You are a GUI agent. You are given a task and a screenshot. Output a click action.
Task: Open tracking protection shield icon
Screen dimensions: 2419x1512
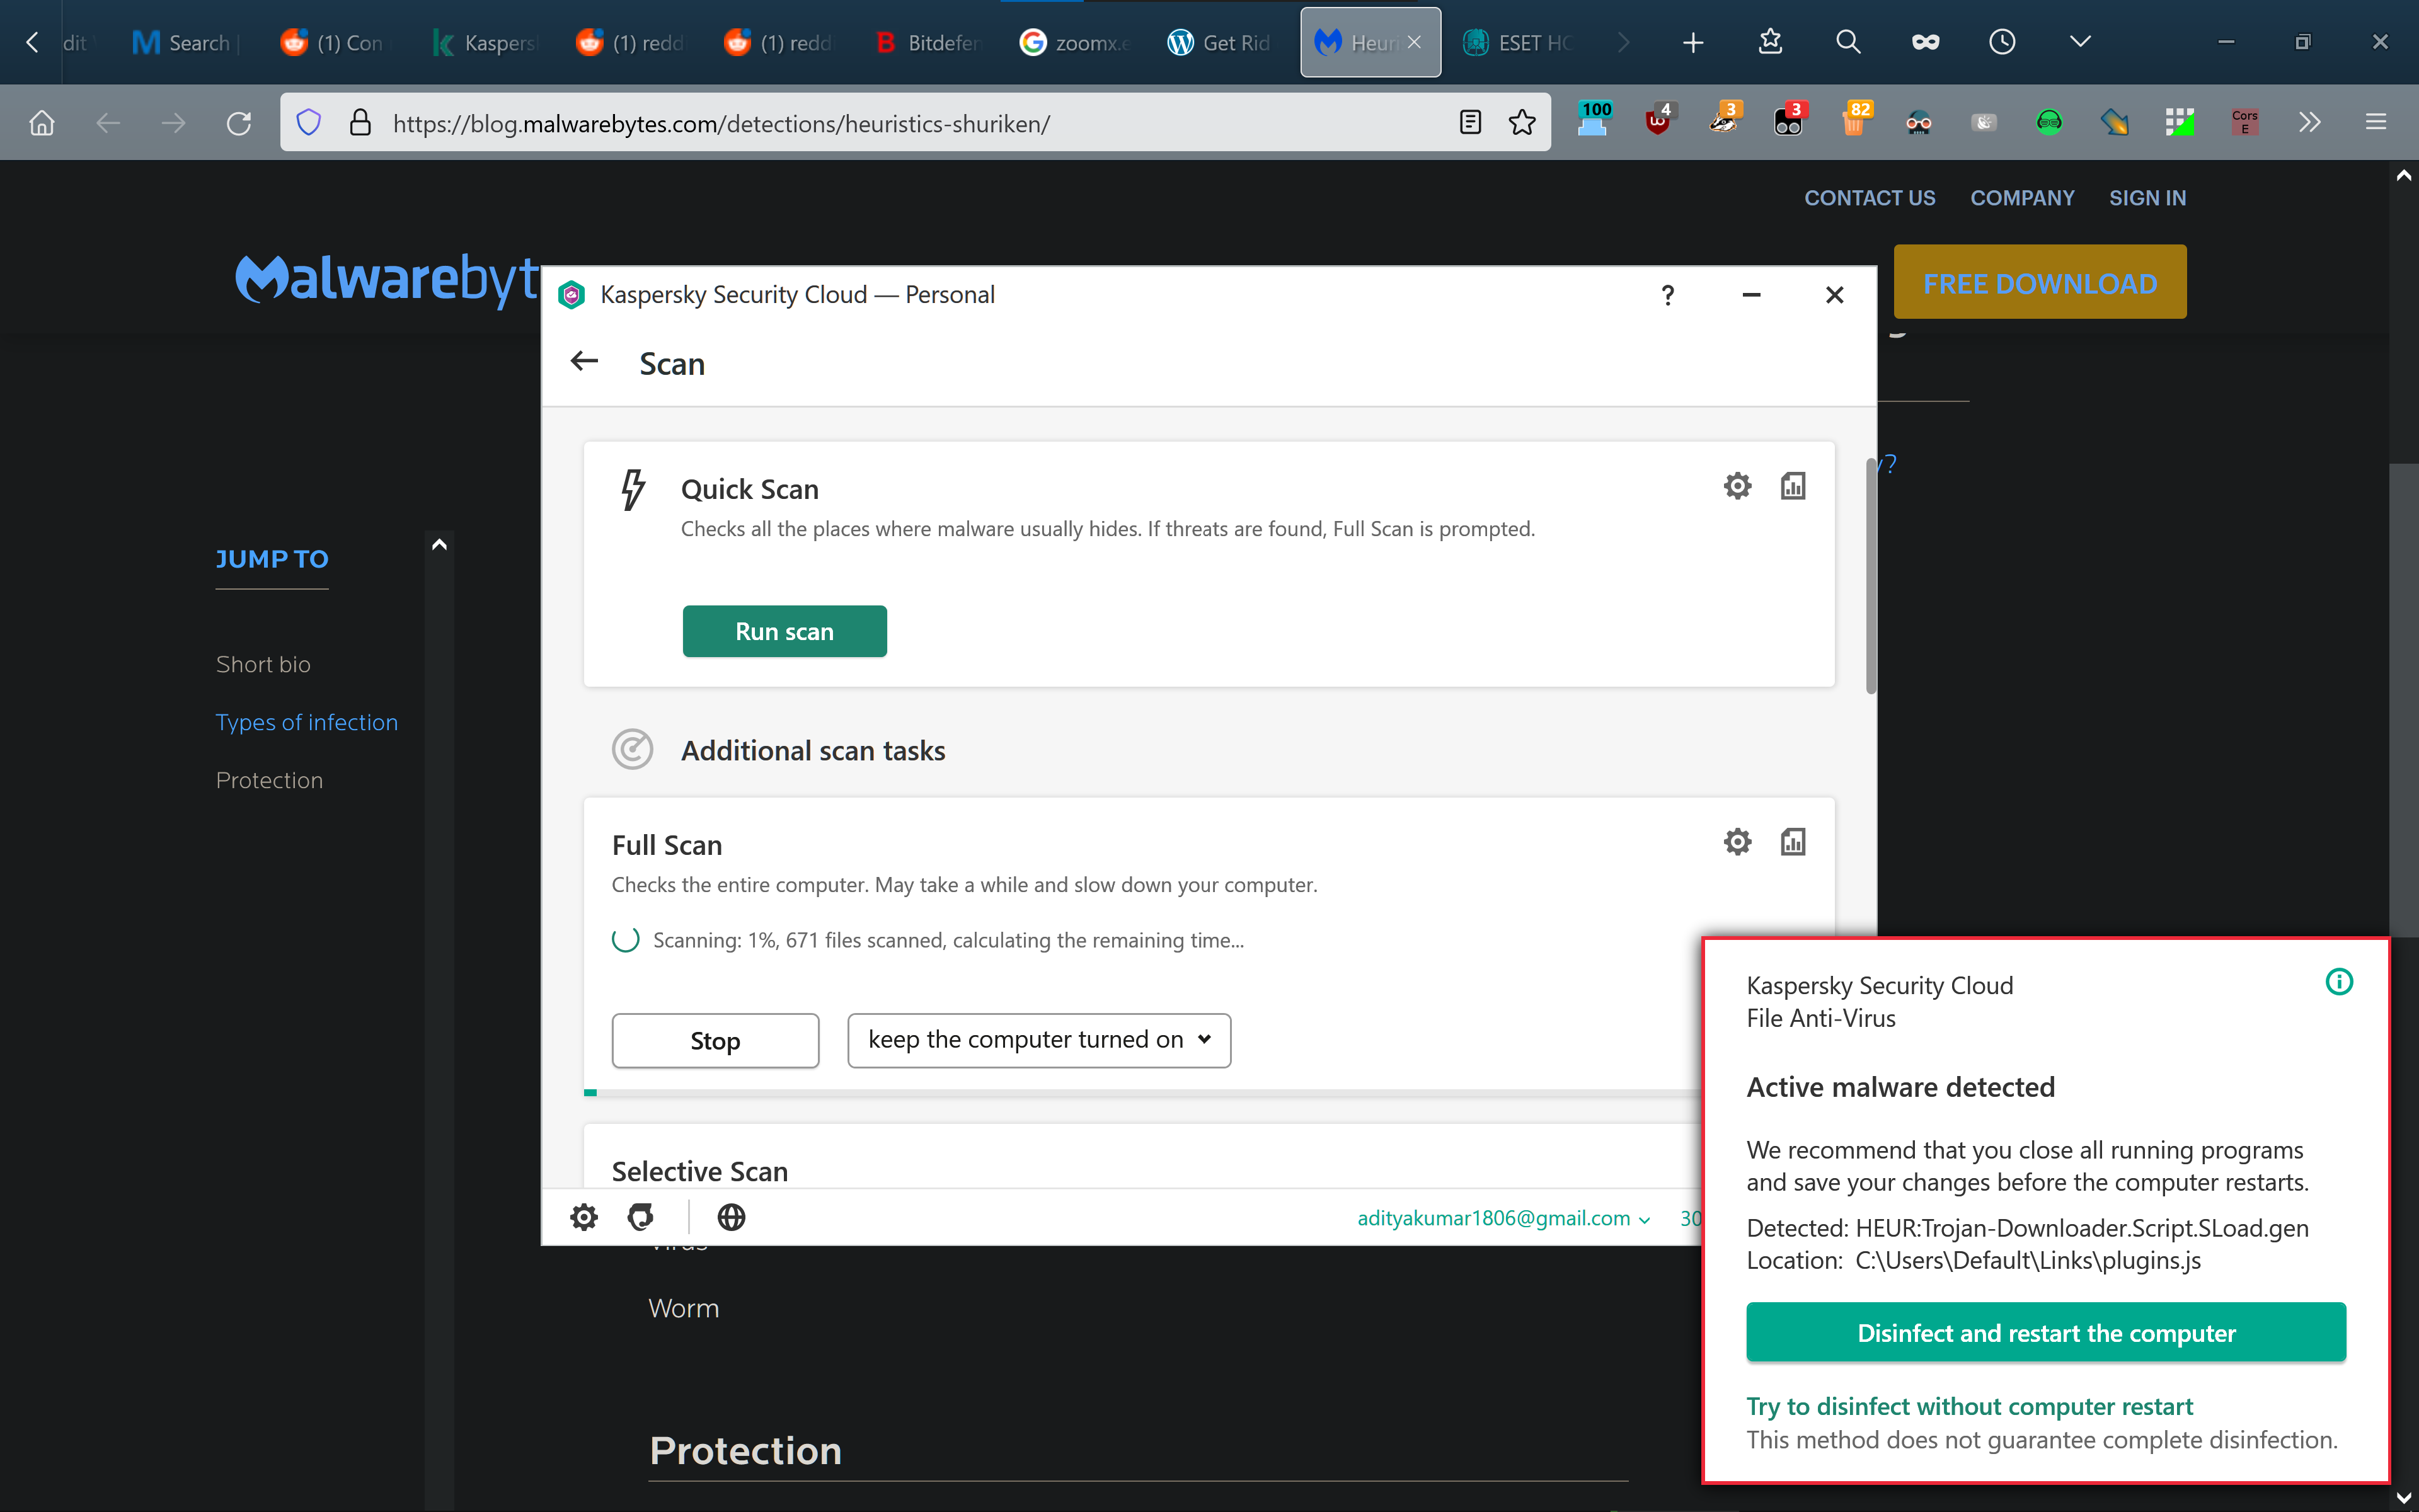[x=308, y=123]
